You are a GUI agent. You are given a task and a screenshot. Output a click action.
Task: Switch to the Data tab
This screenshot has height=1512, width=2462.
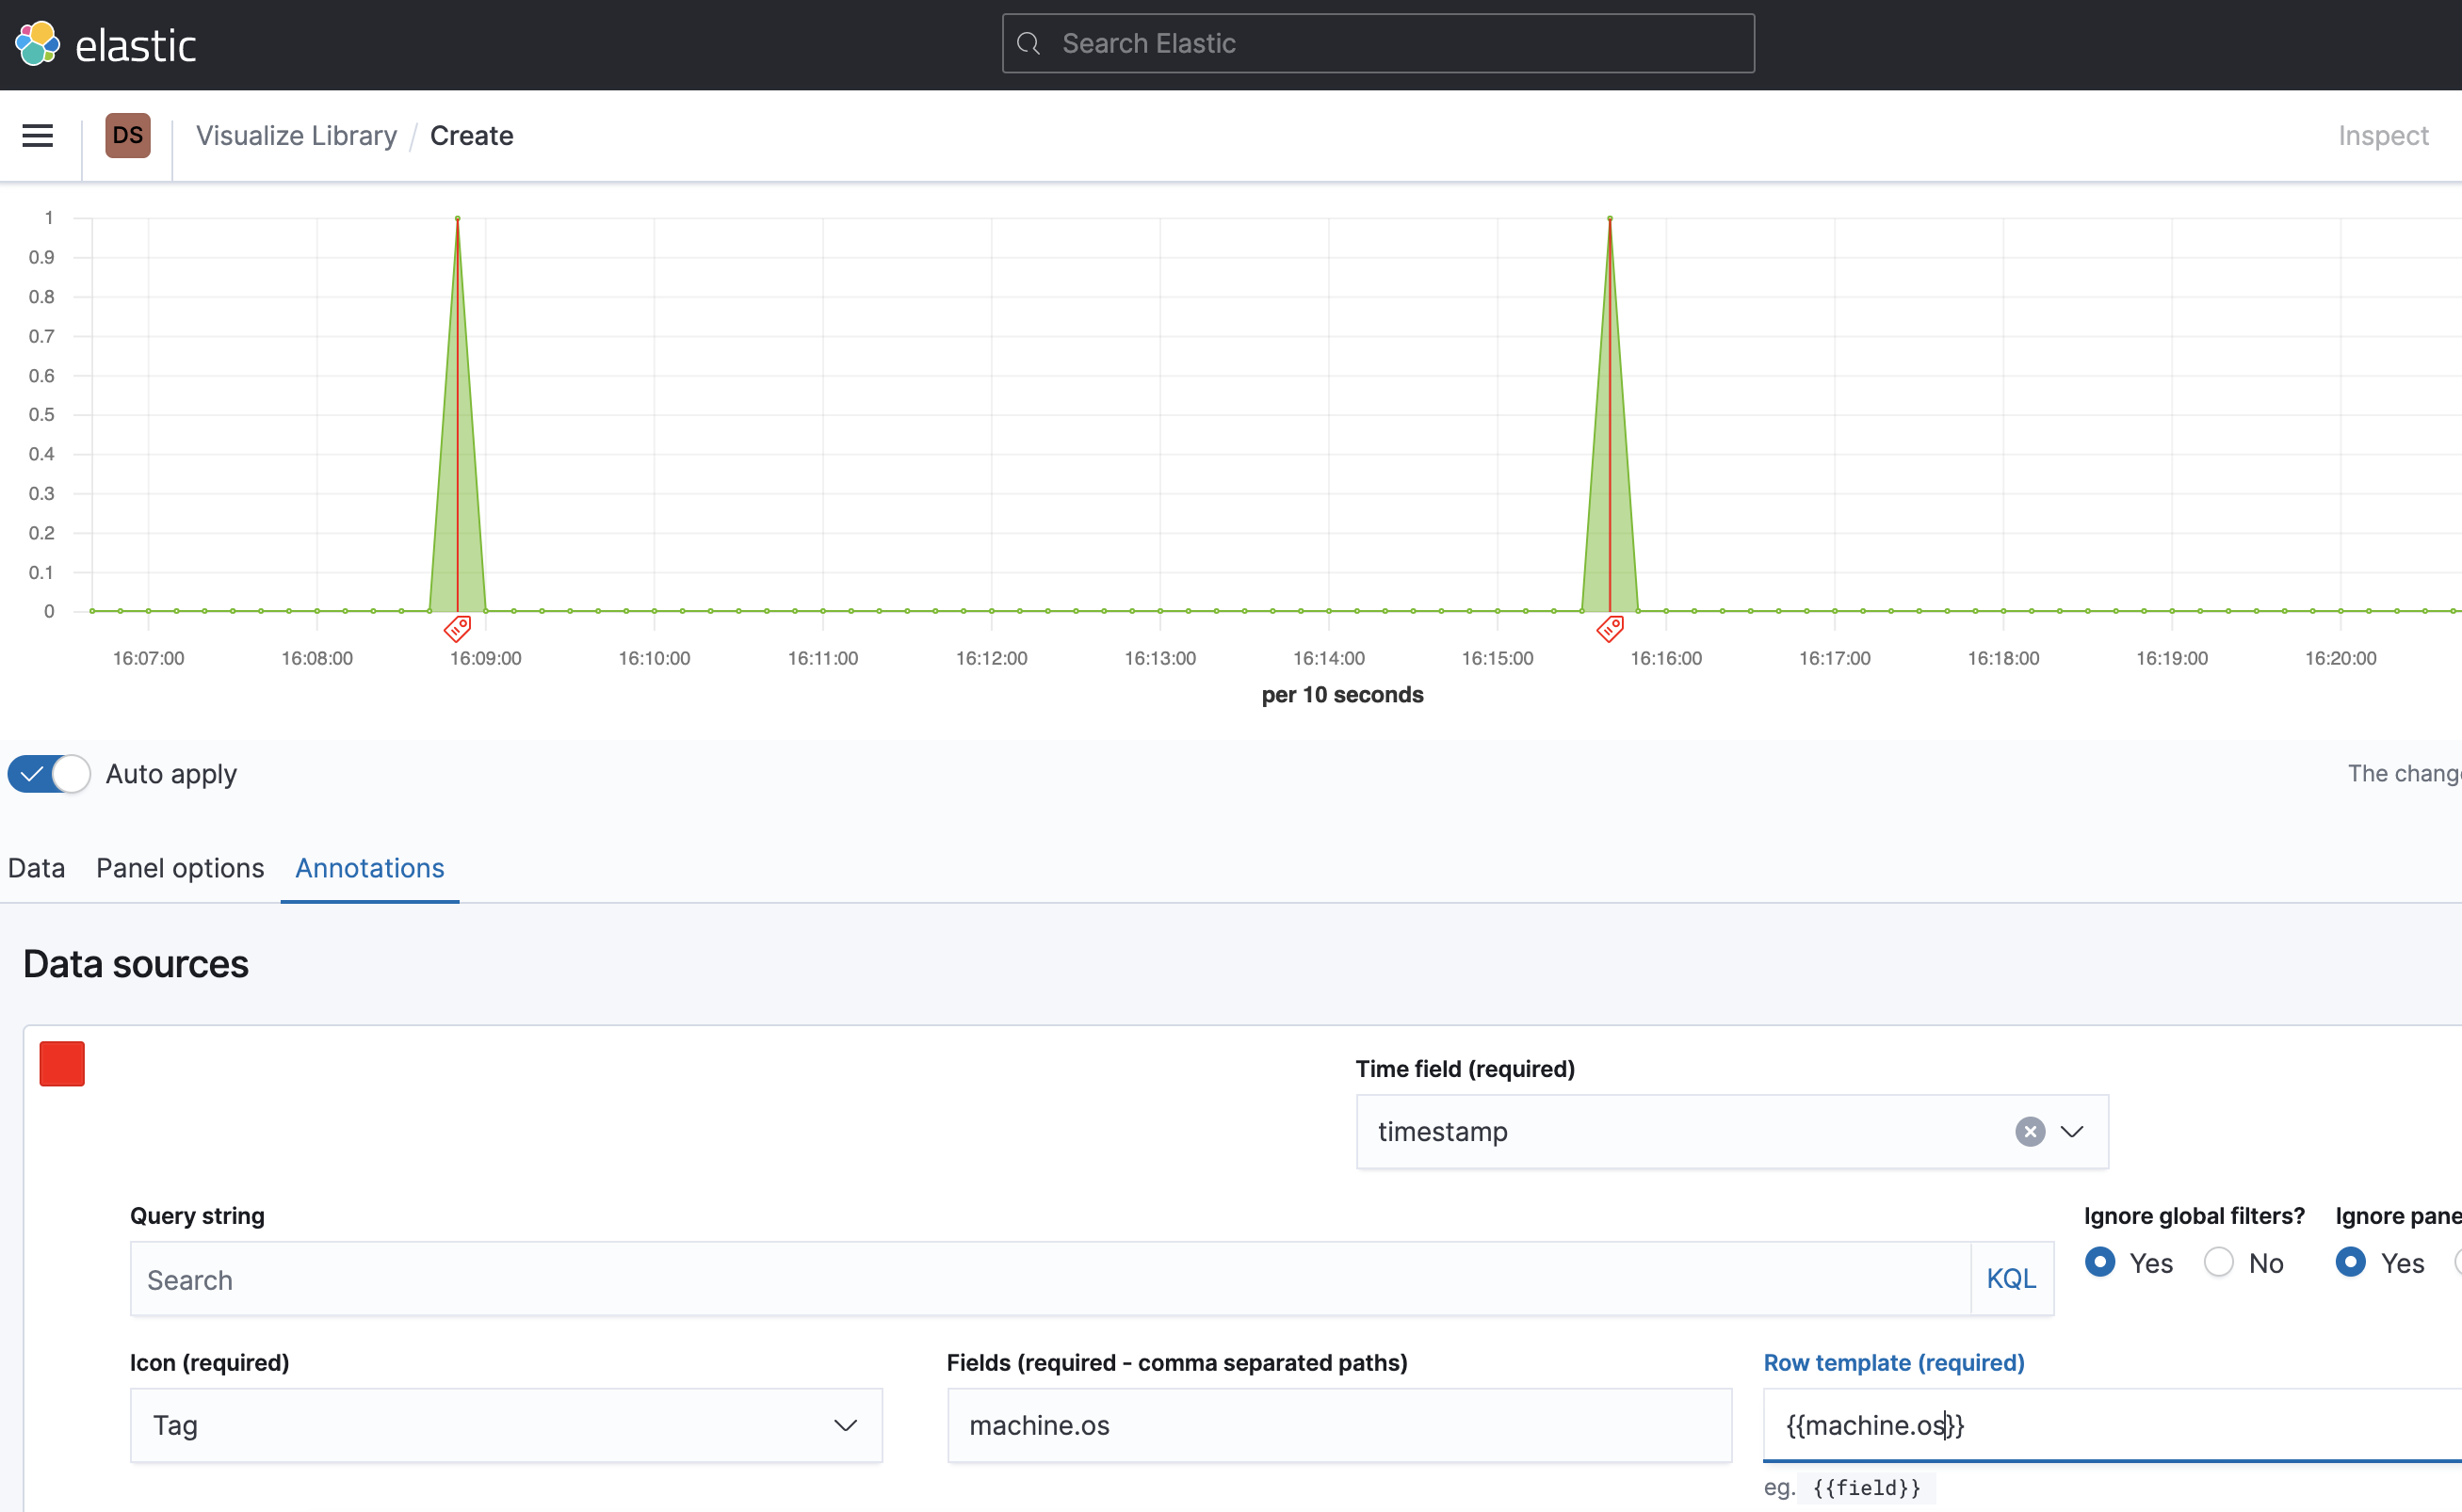click(36, 868)
